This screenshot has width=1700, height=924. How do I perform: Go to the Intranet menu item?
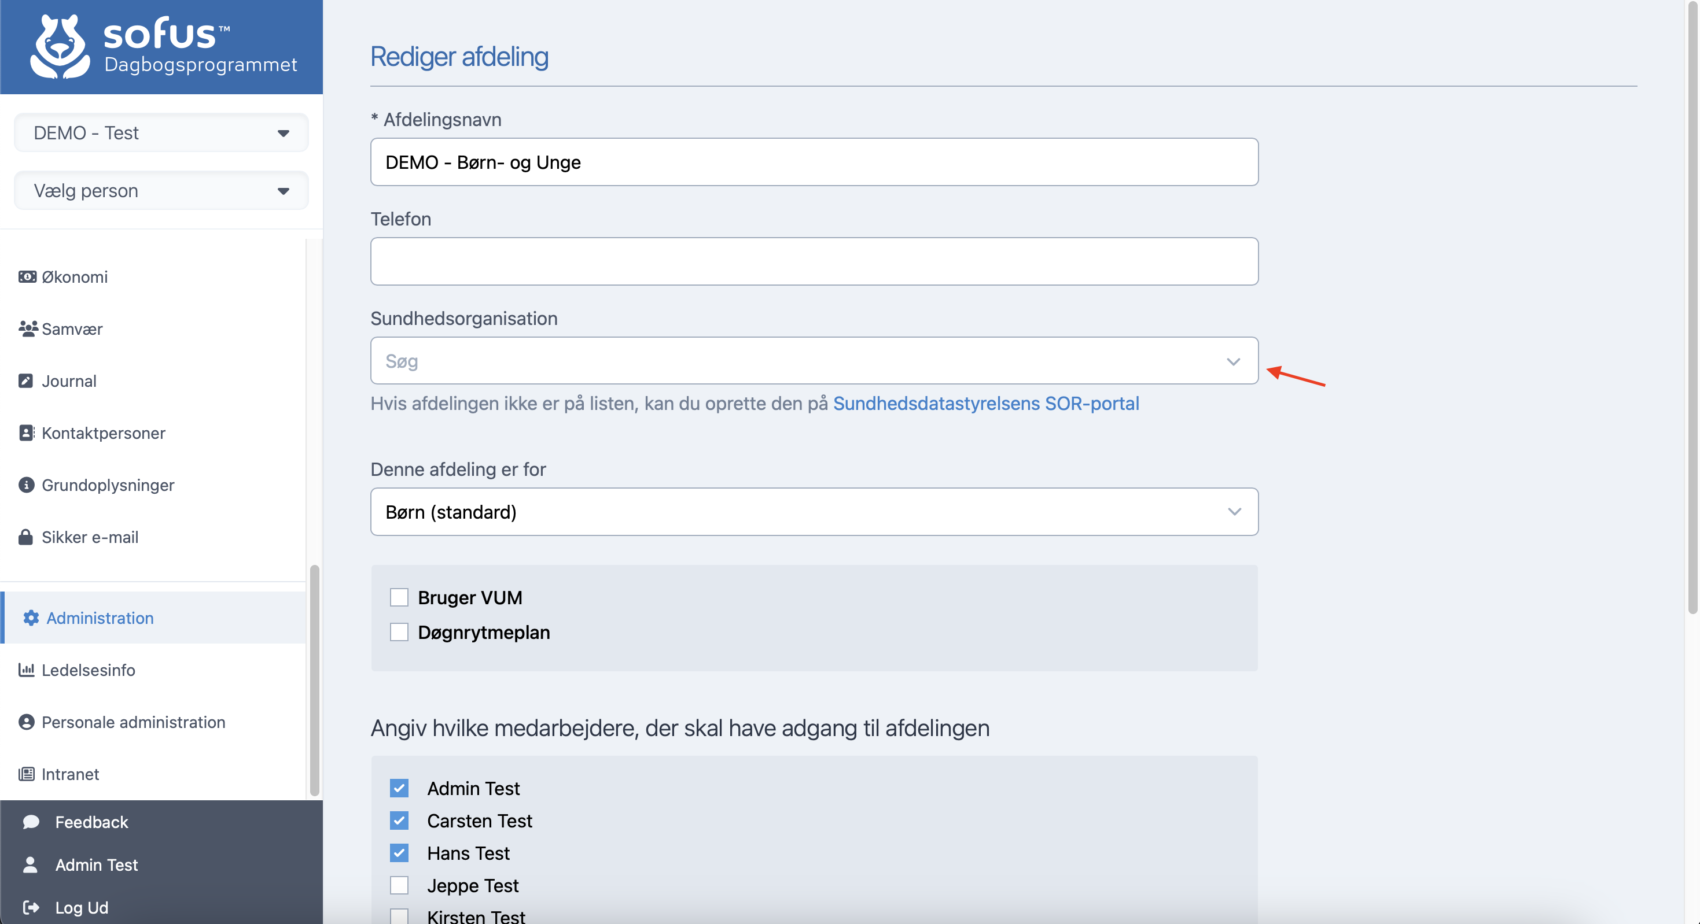pos(70,774)
